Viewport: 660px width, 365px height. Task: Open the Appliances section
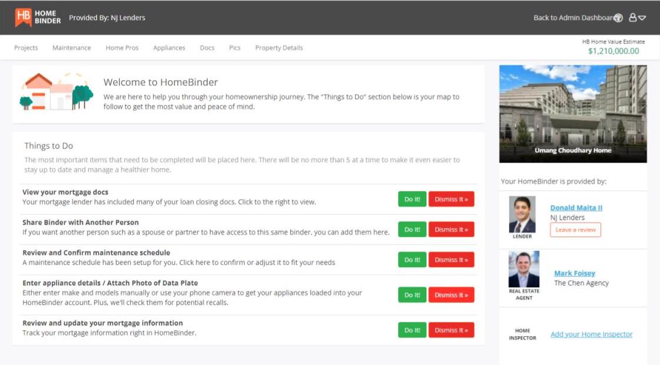tap(169, 47)
